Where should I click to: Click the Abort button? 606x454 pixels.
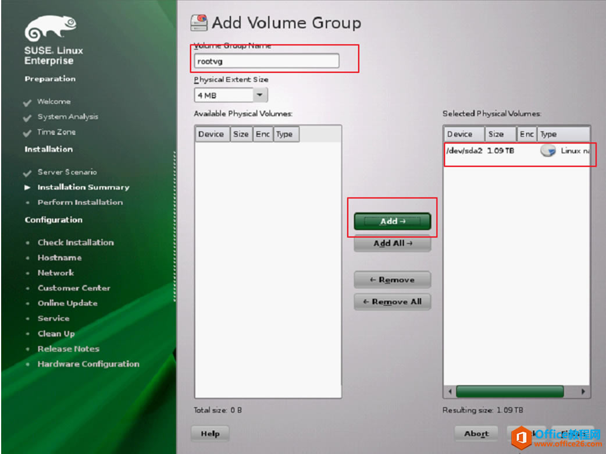pos(476,434)
